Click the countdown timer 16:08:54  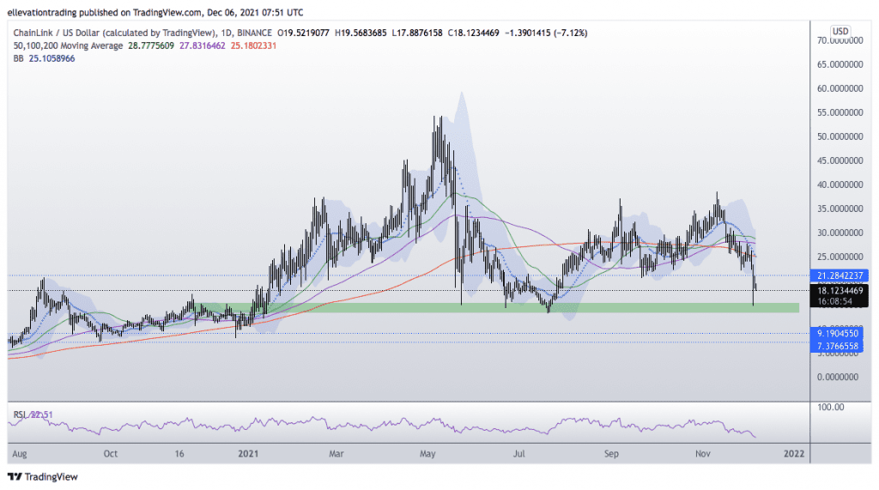pos(834,301)
